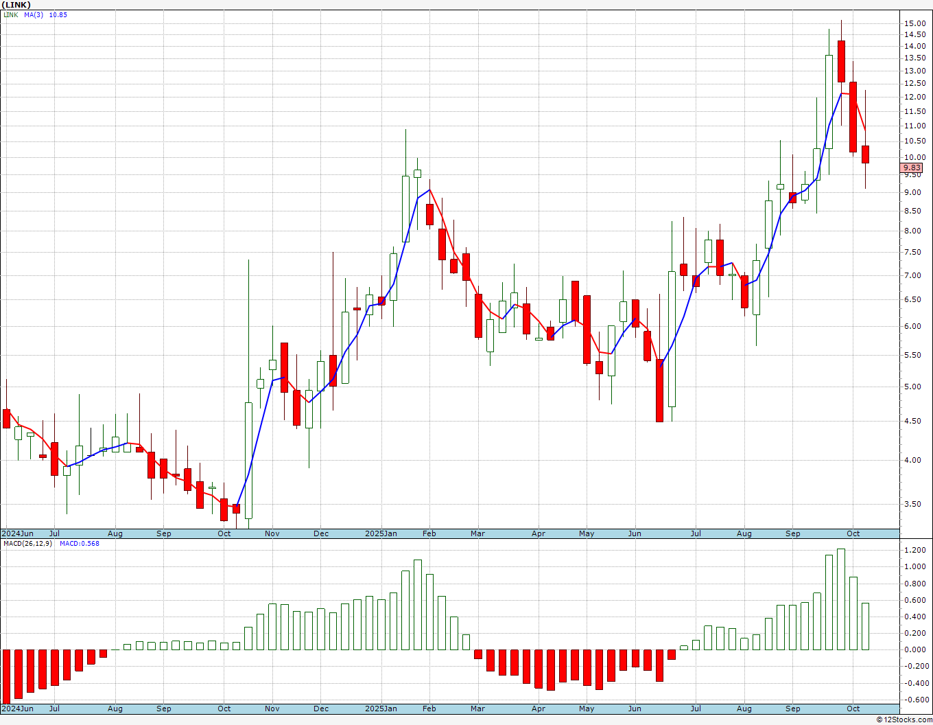Select the 1.200 MACD axis label
This screenshot has height=725, width=933.
tap(914, 551)
